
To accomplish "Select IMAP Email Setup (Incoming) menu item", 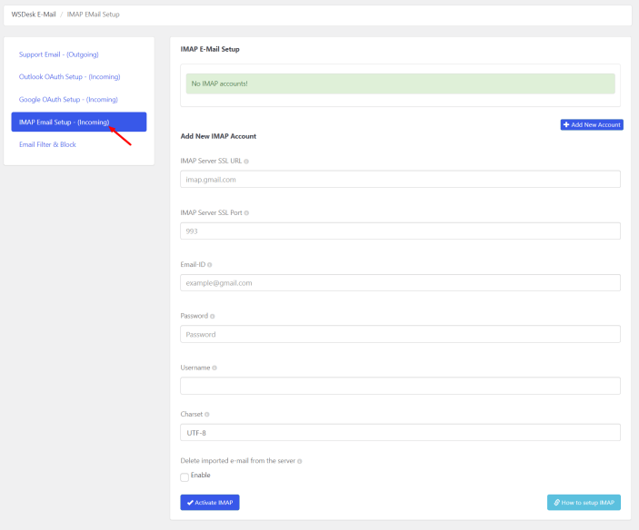I will [x=79, y=122].
